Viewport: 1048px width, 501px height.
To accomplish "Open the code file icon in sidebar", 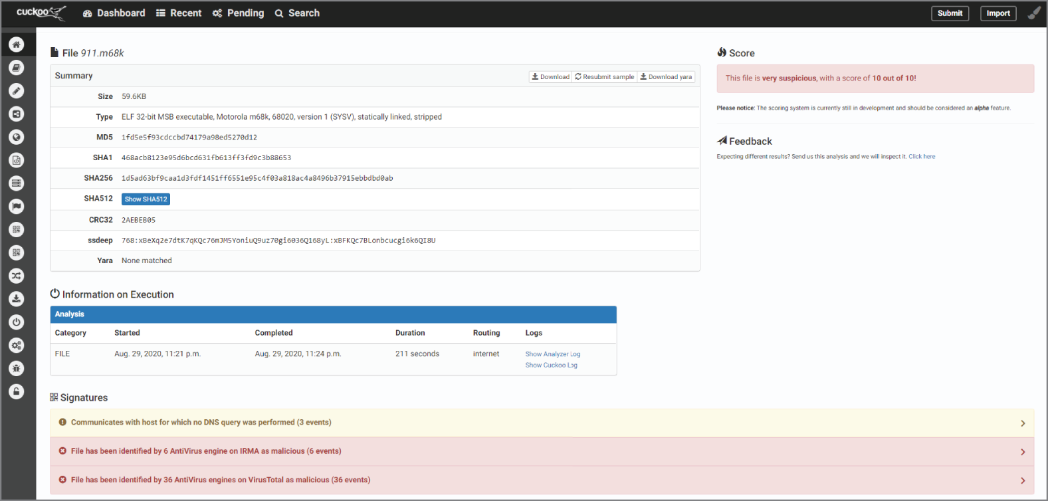I will pyautogui.click(x=17, y=160).
